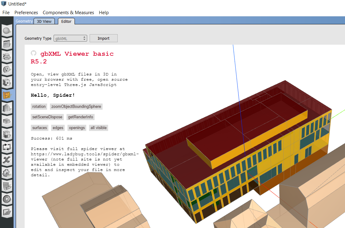Open the Preferences menu

(x=26, y=13)
